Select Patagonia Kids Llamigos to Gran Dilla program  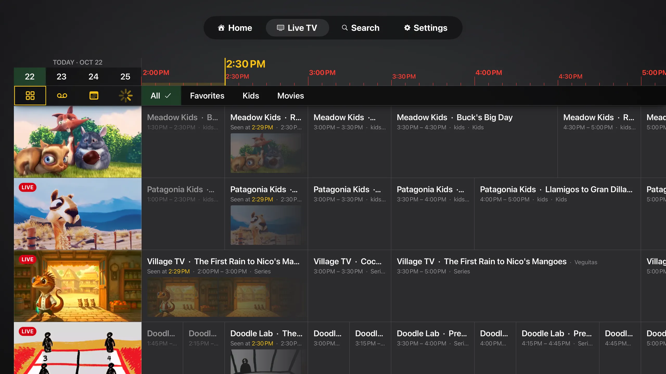click(x=558, y=214)
